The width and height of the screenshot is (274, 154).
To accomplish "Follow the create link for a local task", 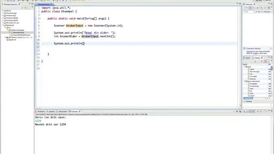I will (255, 53).
